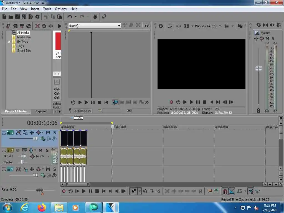Image resolution: width=284 pixels, height=213 pixels.
Task: Select the Normal Edit tool in timeline toolbar
Action: click(x=134, y=191)
